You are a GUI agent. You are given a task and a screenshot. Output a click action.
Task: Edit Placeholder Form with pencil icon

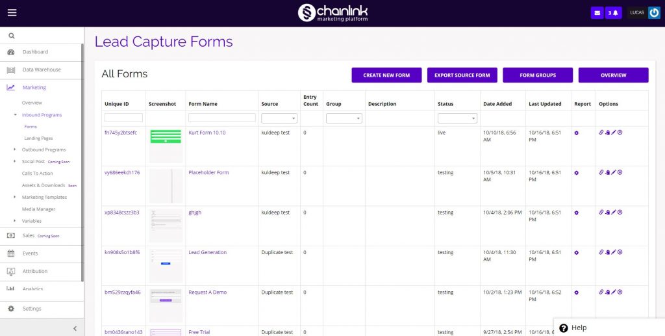(613, 172)
